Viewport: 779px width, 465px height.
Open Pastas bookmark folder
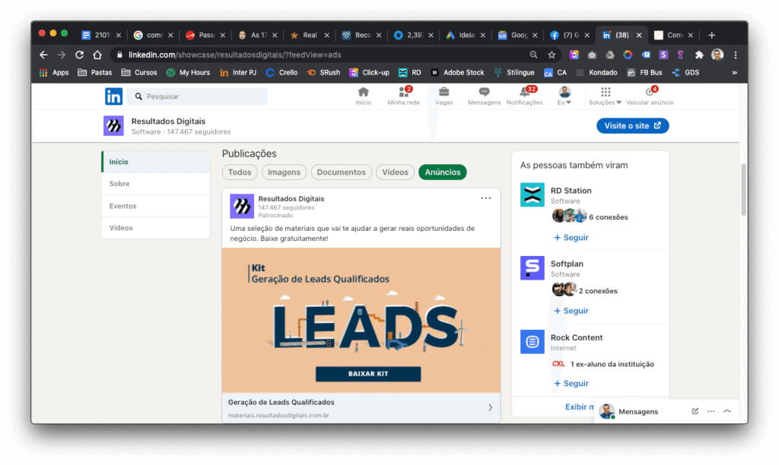point(95,72)
